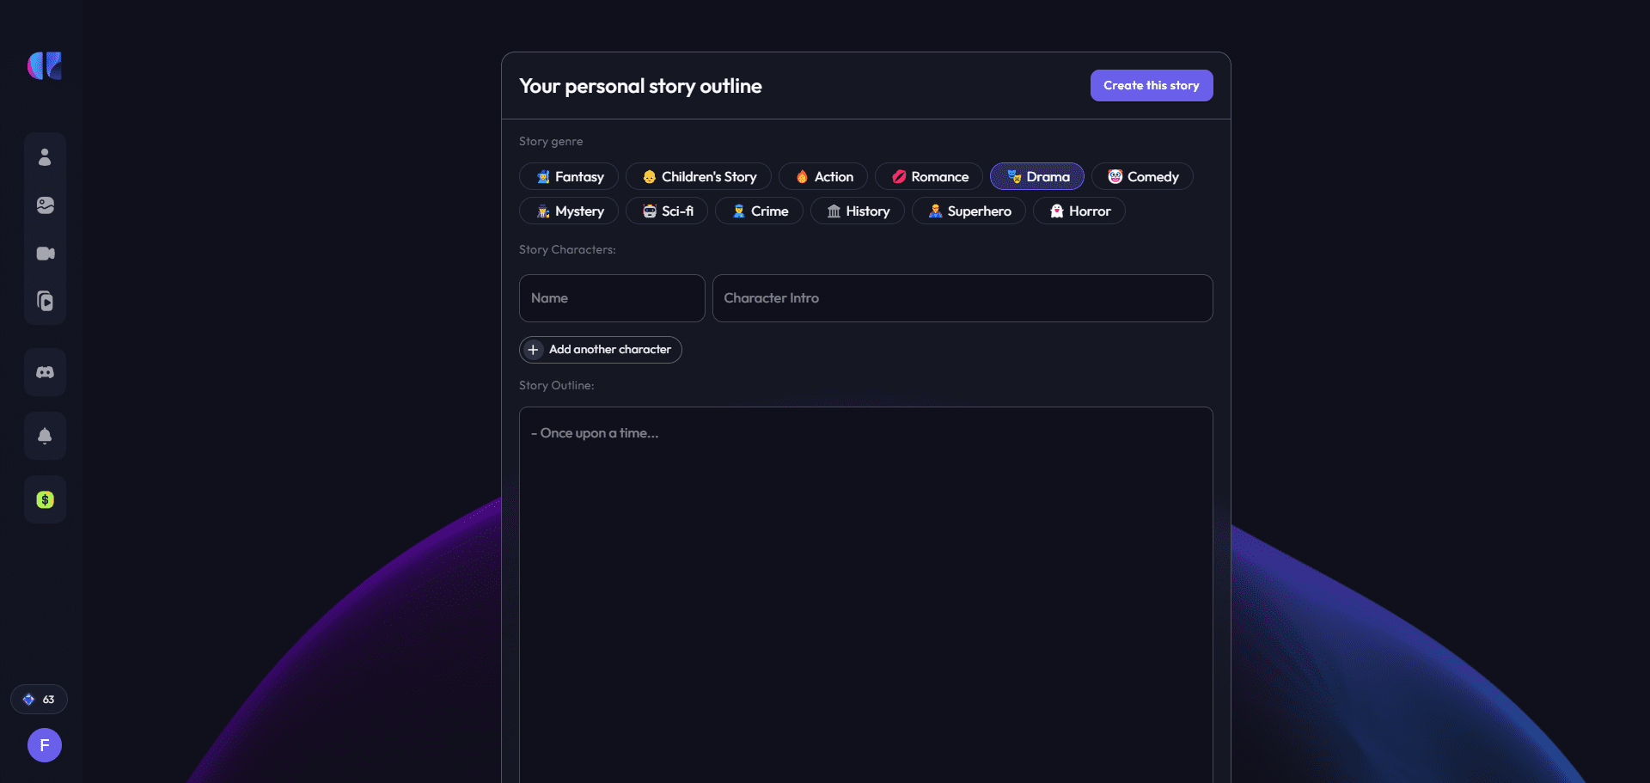This screenshot has height=783, width=1650.
Task: Open notifications bell icon
Action: (45, 436)
